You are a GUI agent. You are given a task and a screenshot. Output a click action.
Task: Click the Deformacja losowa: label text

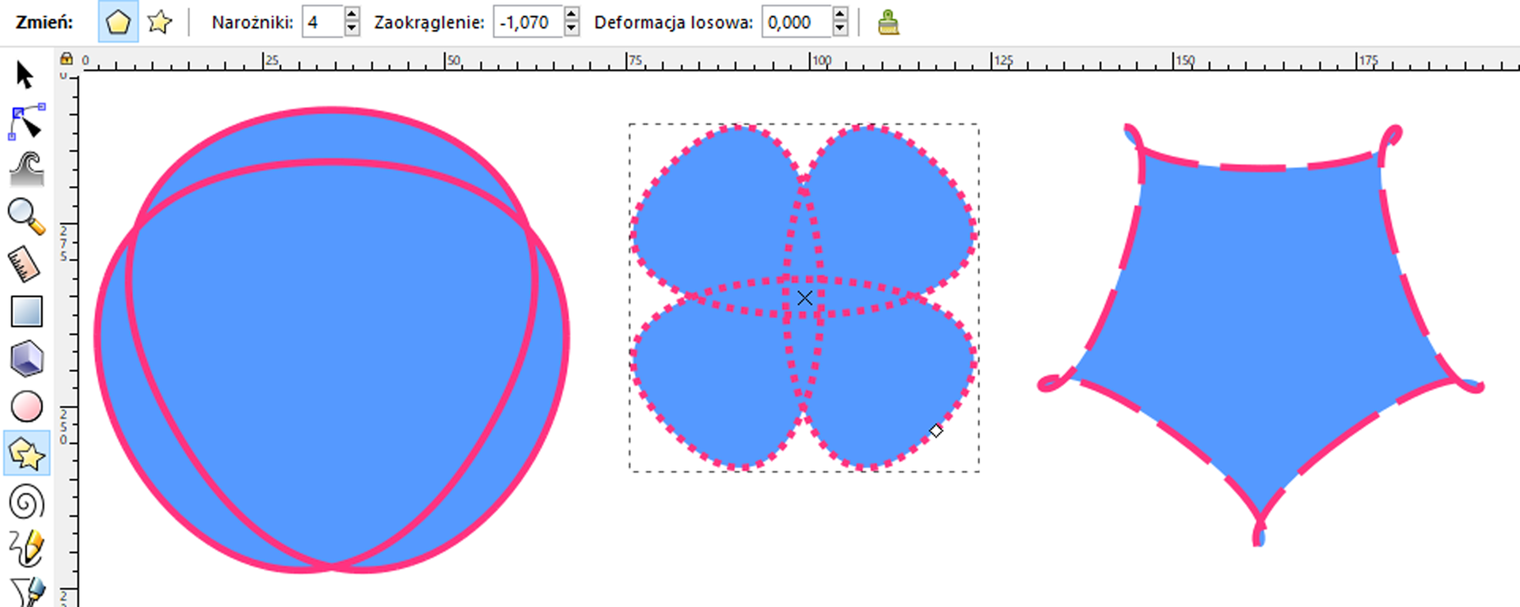tap(674, 22)
